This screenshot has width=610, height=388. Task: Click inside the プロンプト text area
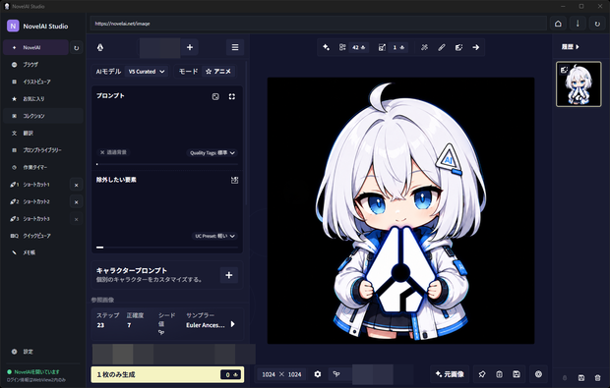coord(167,125)
